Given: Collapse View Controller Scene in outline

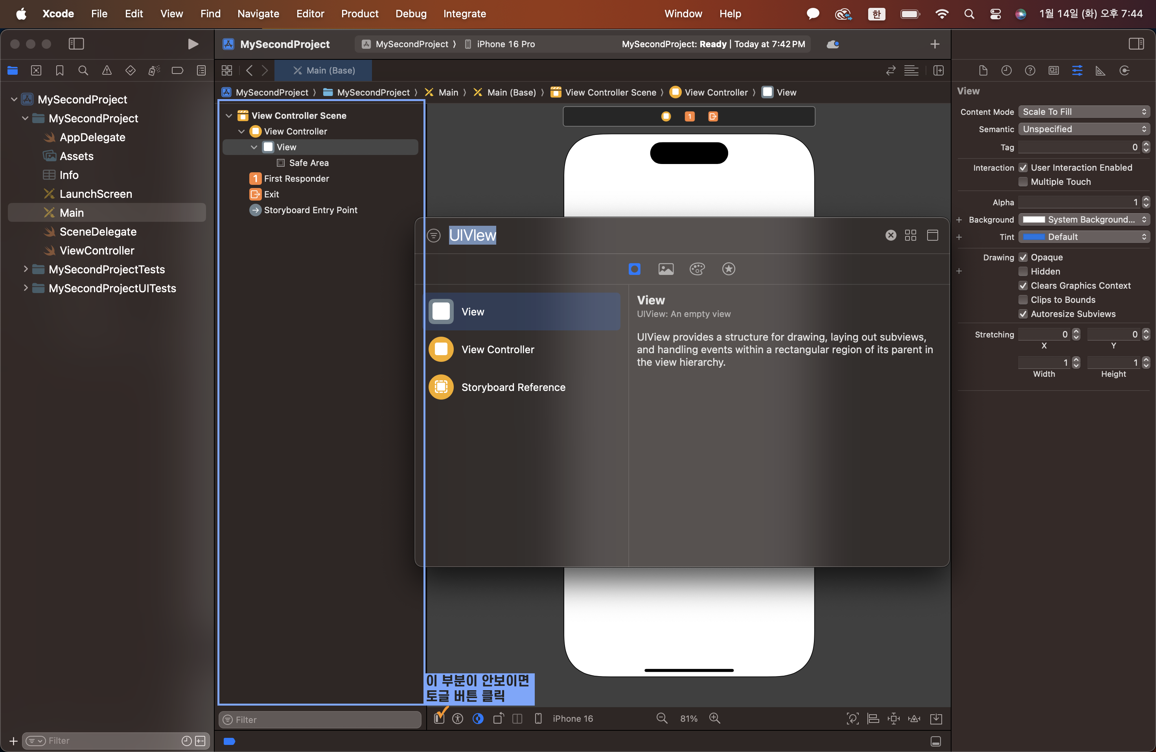Looking at the screenshot, I should [229, 116].
